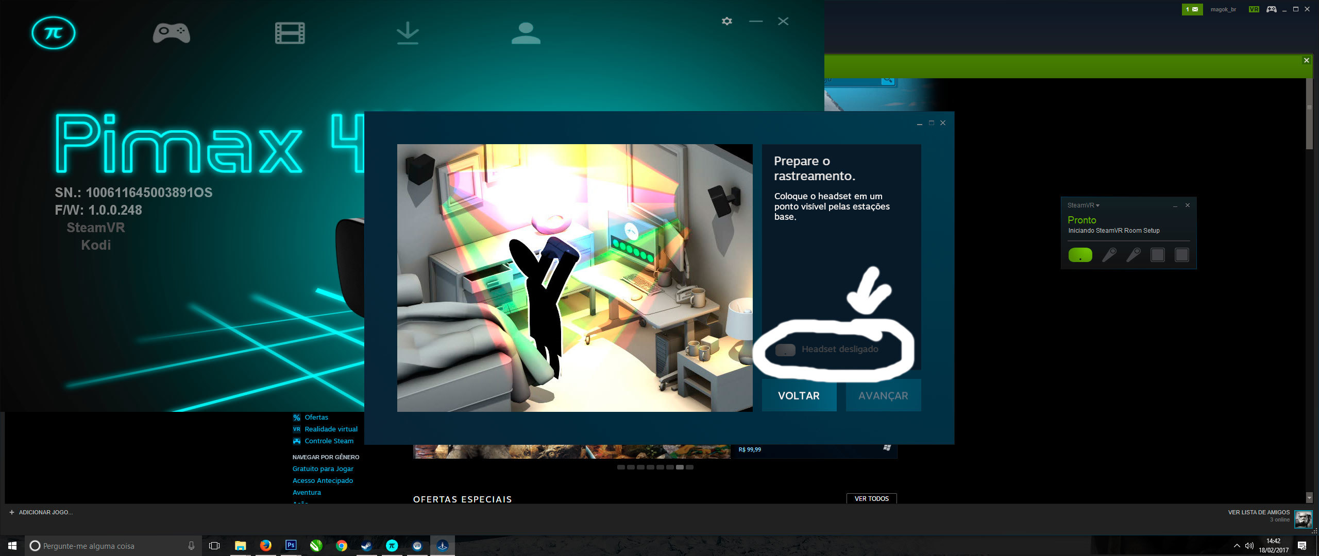Click the Steam store vertical scrollbar
This screenshot has height=556, width=1319.
pyautogui.click(x=1309, y=113)
